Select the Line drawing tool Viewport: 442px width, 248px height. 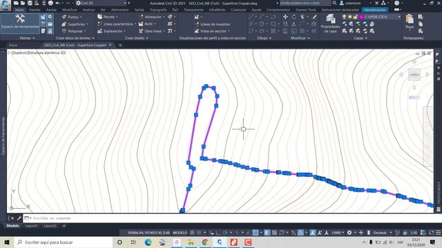click(251, 17)
